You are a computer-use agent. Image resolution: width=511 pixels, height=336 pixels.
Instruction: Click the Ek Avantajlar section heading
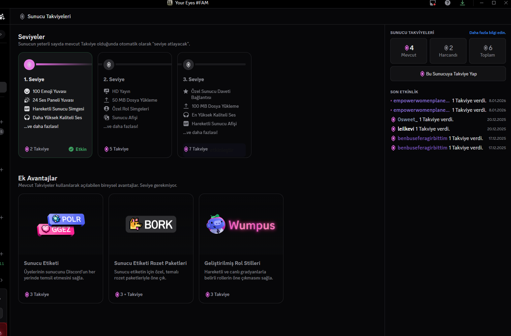(38, 178)
